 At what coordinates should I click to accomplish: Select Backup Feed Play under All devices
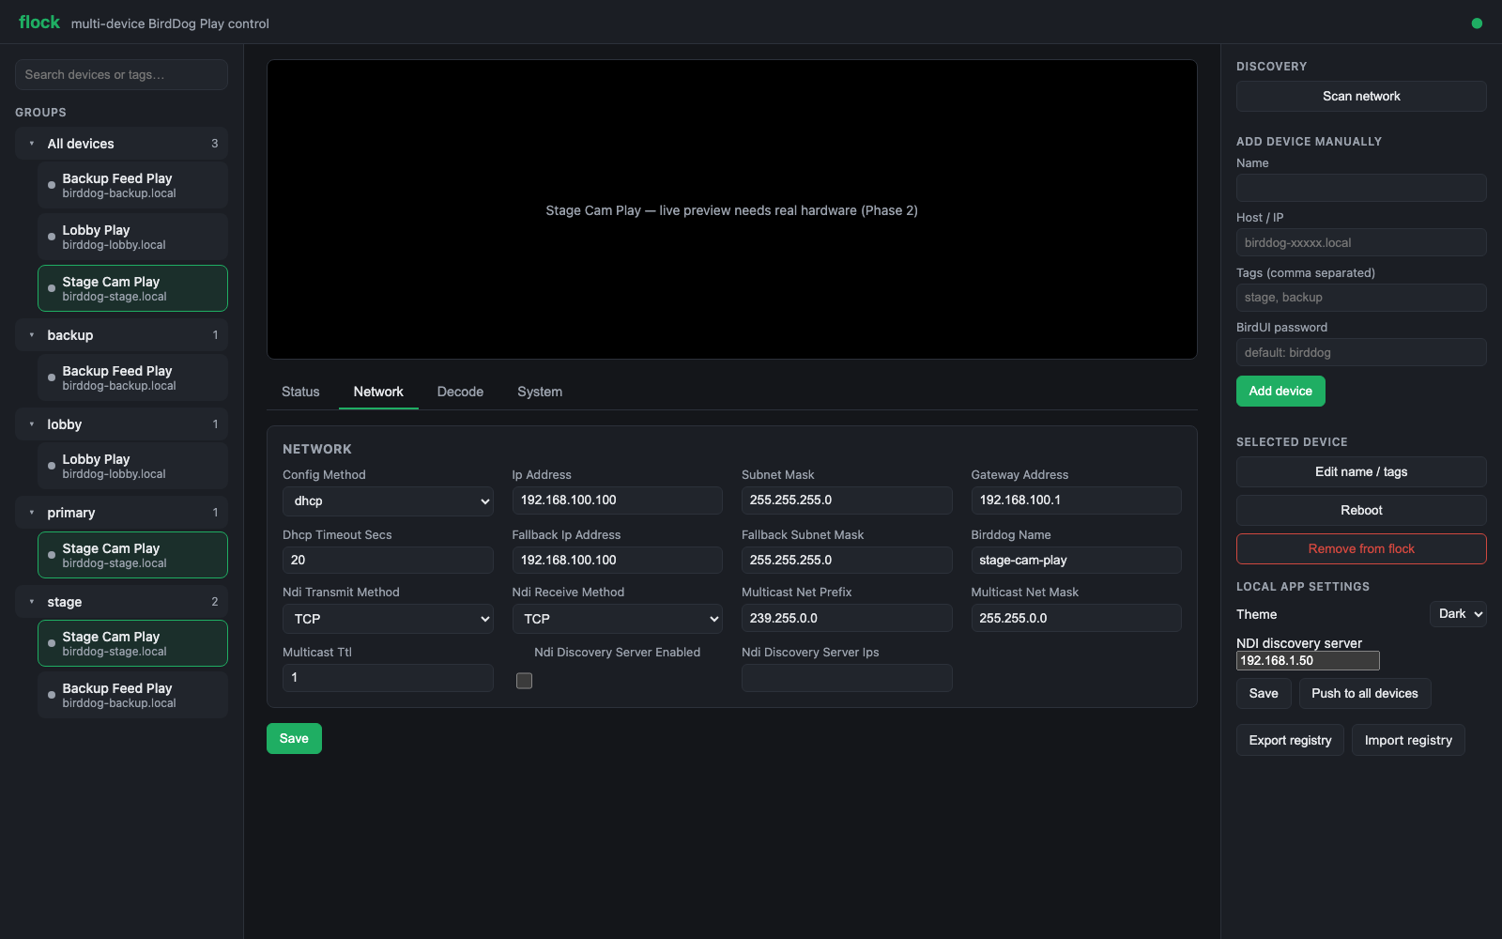coord(132,185)
